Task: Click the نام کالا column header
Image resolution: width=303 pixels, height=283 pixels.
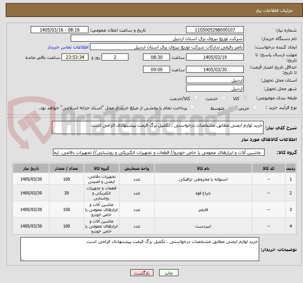Action: pyautogui.click(x=203, y=168)
